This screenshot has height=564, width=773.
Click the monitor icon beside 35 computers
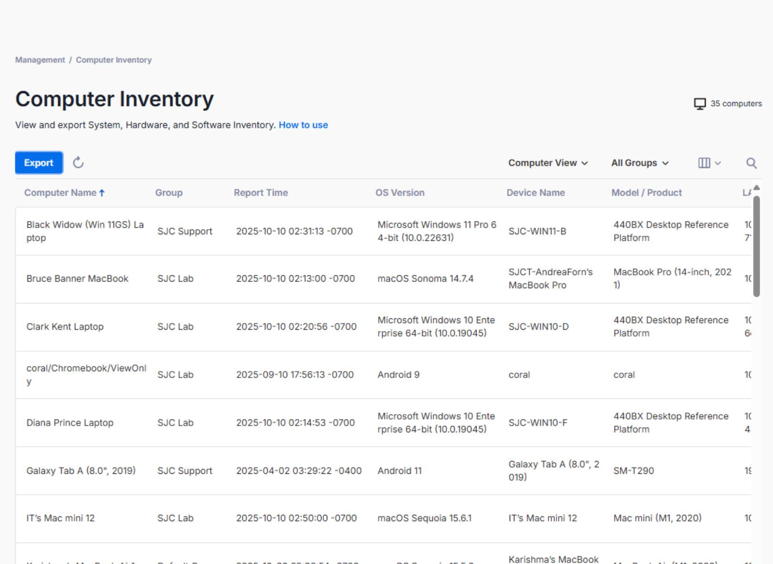coord(700,103)
